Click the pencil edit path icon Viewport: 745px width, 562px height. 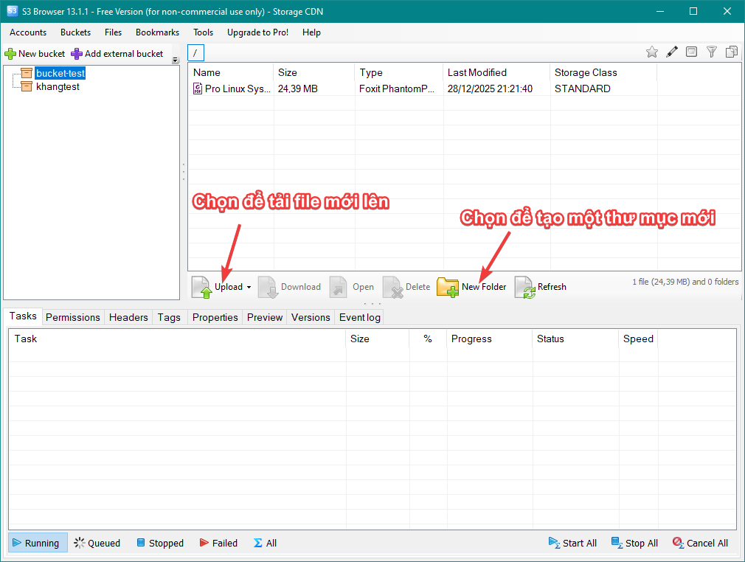click(x=672, y=52)
